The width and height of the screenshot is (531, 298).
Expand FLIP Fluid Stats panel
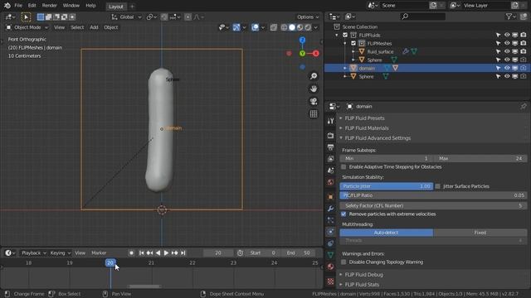362,285
